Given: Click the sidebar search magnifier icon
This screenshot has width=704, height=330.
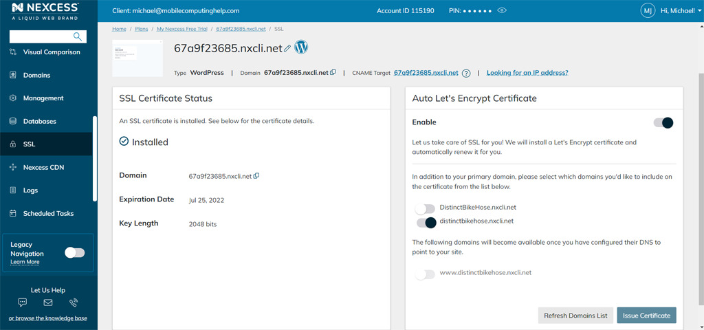Looking at the screenshot, I should [78, 36].
